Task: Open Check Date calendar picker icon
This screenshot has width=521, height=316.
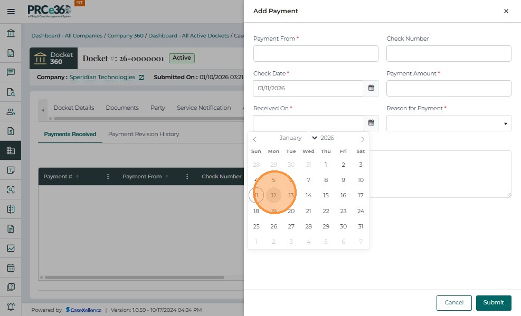Action: pos(371,88)
